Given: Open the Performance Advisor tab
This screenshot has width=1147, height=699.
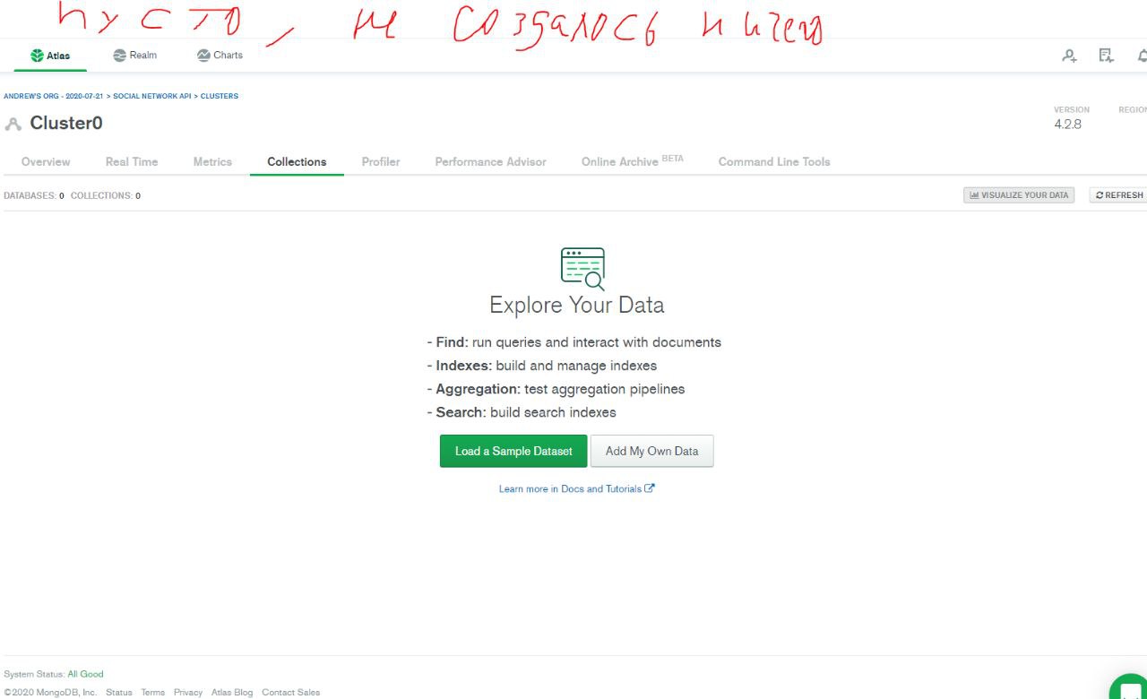Looking at the screenshot, I should coord(490,161).
